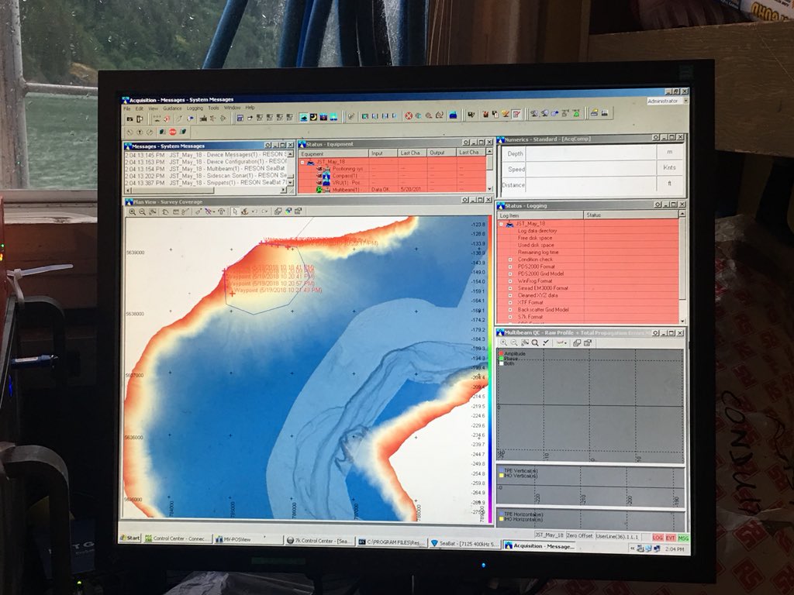Switch to MV-POSView taskbar button
This screenshot has width=794, height=595.
pos(247,539)
